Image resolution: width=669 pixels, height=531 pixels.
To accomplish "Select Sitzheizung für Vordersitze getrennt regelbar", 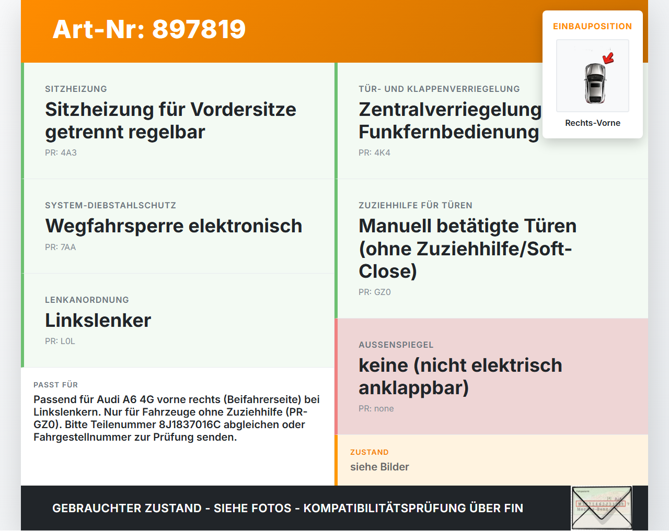I will [x=170, y=121].
